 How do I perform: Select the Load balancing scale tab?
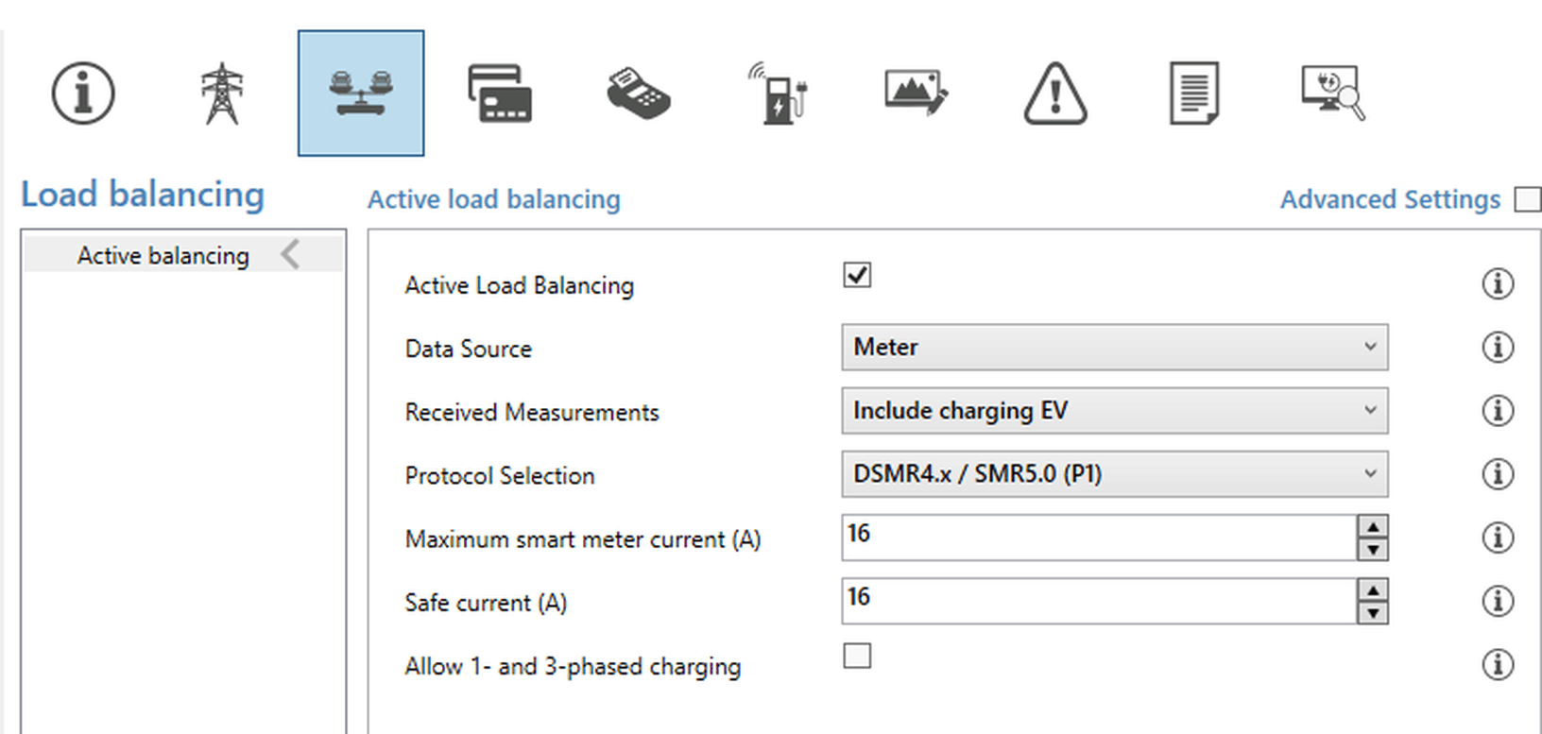point(361,94)
